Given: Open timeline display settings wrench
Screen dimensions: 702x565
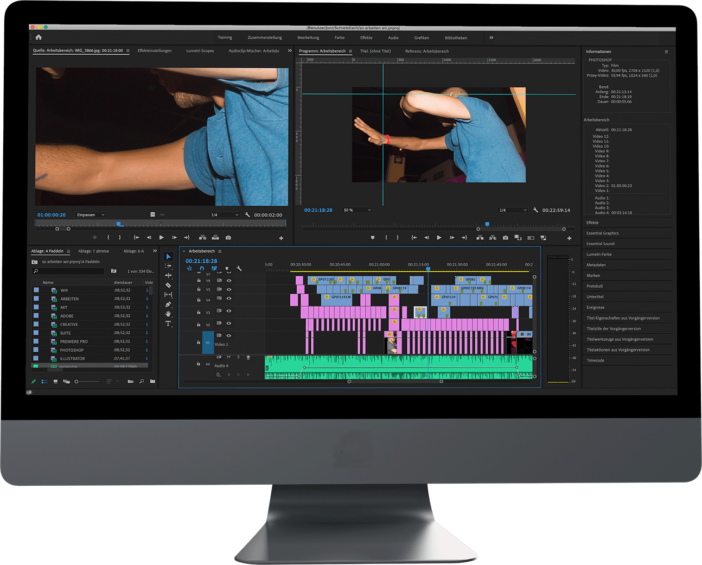Looking at the screenshot, I should 239,269.
